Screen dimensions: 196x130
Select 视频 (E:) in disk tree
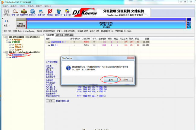coord(19,47)
